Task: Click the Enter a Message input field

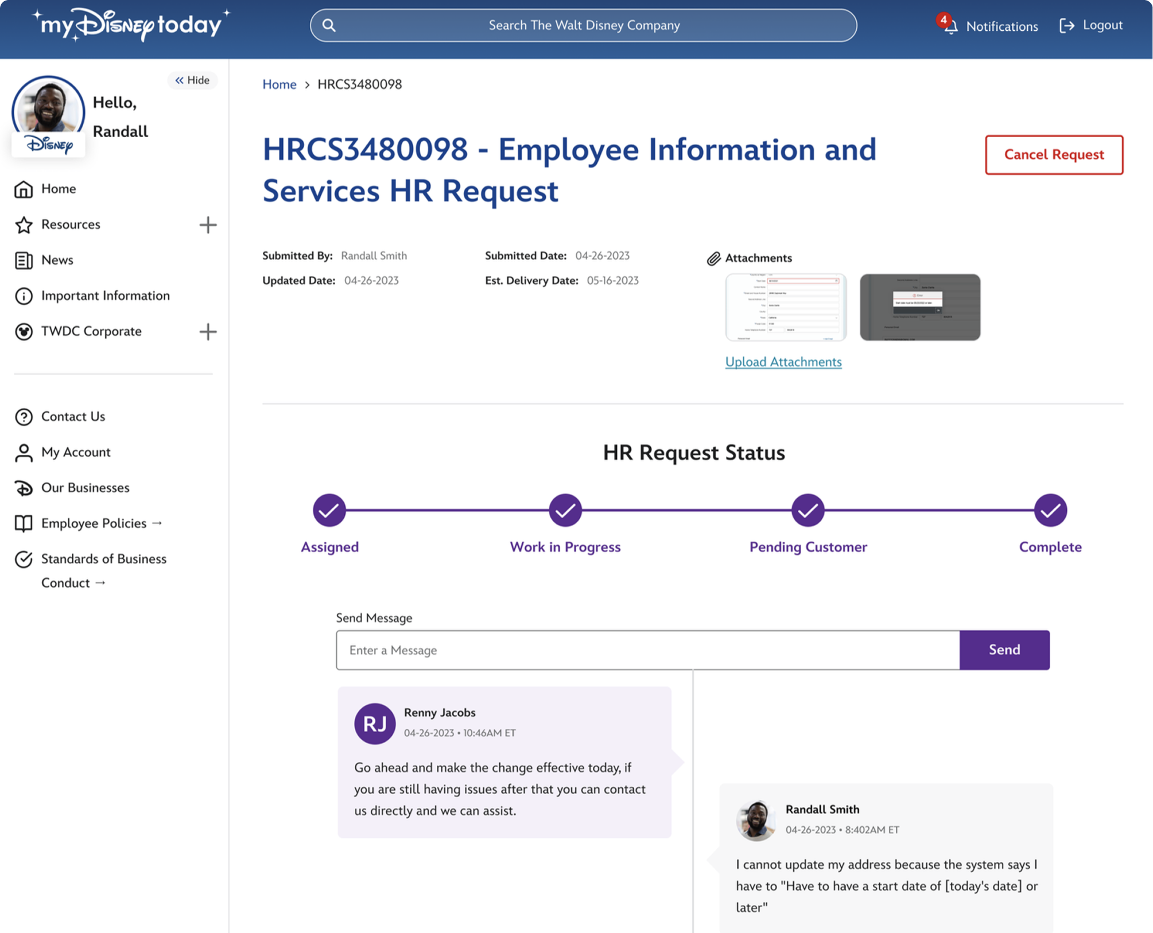Action: 647,650
